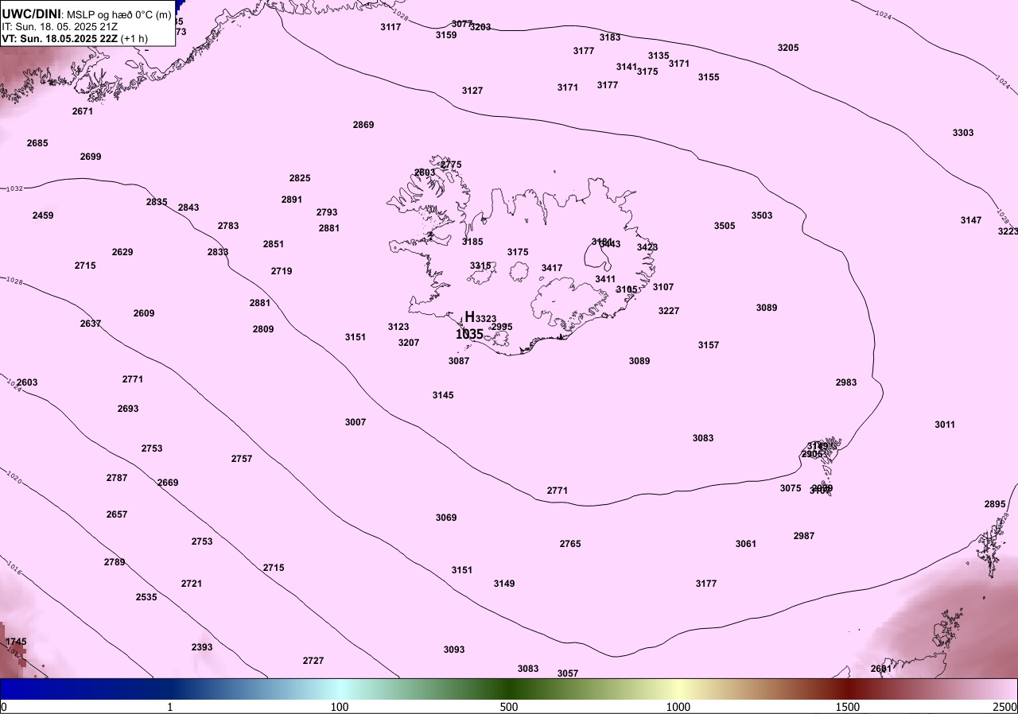Select the 3411 value in east Iceland
Screen dimensions: 1018x714
pos(605,279)
